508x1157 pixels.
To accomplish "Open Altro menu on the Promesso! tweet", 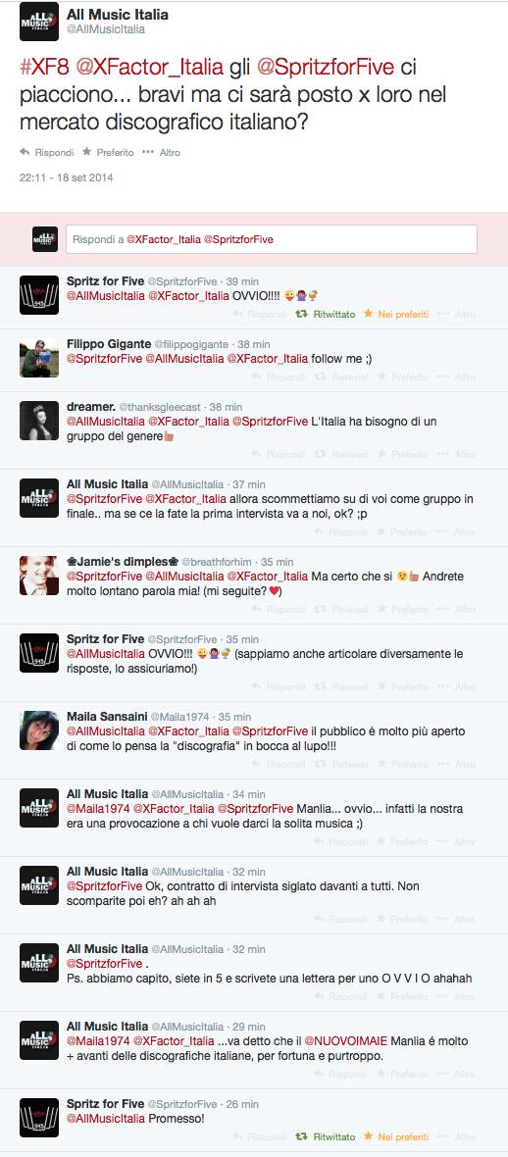I will [456, 1137].
